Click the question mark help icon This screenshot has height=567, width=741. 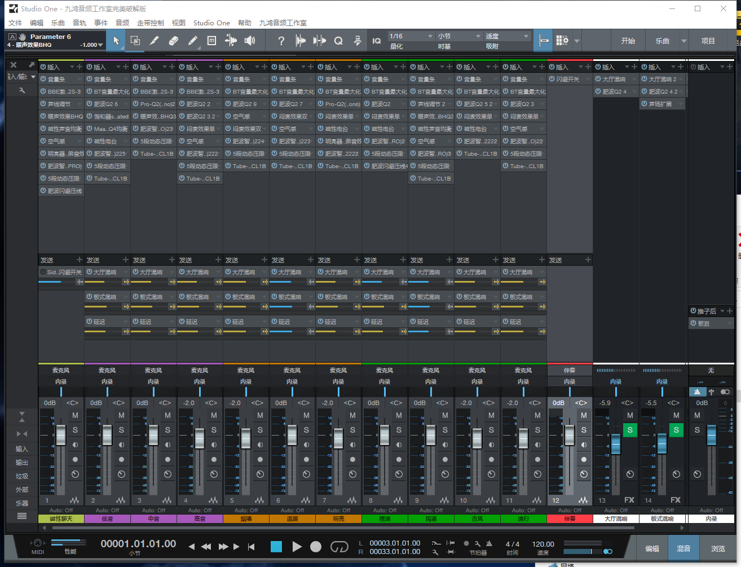(x=281, y=41)
